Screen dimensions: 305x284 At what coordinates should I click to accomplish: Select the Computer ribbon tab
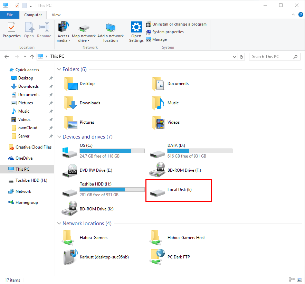(33, 15)
